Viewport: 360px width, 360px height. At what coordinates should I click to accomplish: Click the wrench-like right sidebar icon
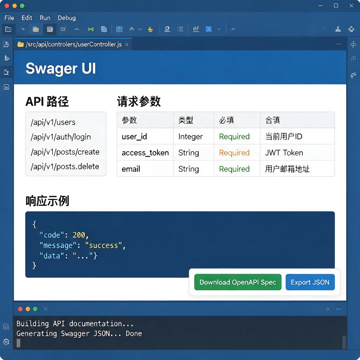pyautogui.click(x=353, y=75)
